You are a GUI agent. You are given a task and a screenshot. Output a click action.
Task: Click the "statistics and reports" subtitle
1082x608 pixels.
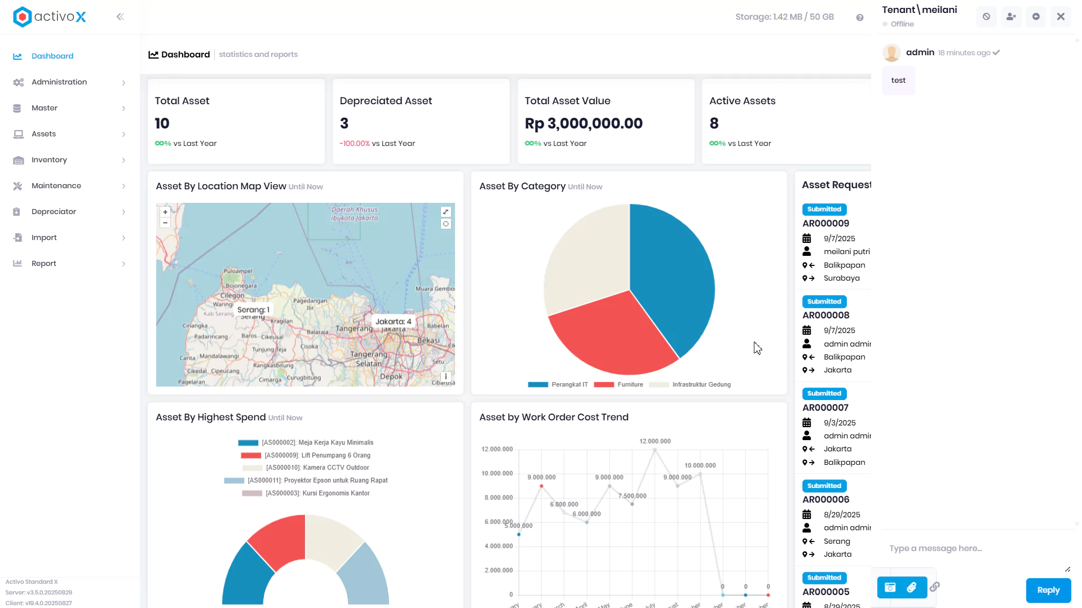[x=258, y=55]
